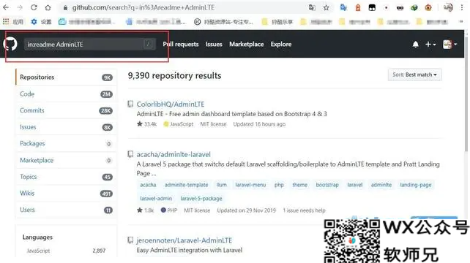Viewport: 470px width, 263px height.
Task: Click the browser back arrow
Action: point(6,7)
